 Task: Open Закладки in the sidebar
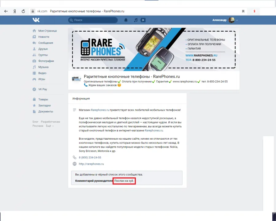pos(44,106)
